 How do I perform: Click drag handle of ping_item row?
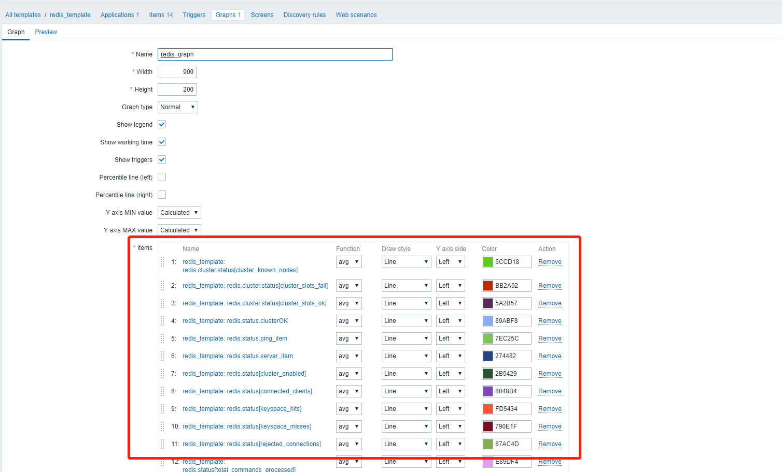coord(162,338)
